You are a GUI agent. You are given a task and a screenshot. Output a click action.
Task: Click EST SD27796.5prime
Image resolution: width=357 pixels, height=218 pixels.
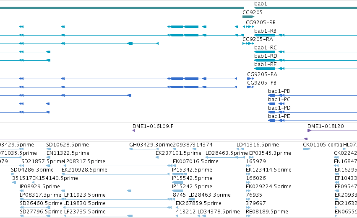[x=41, y=212]
